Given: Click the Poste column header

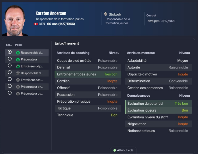Looking at the screenshot, I should click(19, 45).
